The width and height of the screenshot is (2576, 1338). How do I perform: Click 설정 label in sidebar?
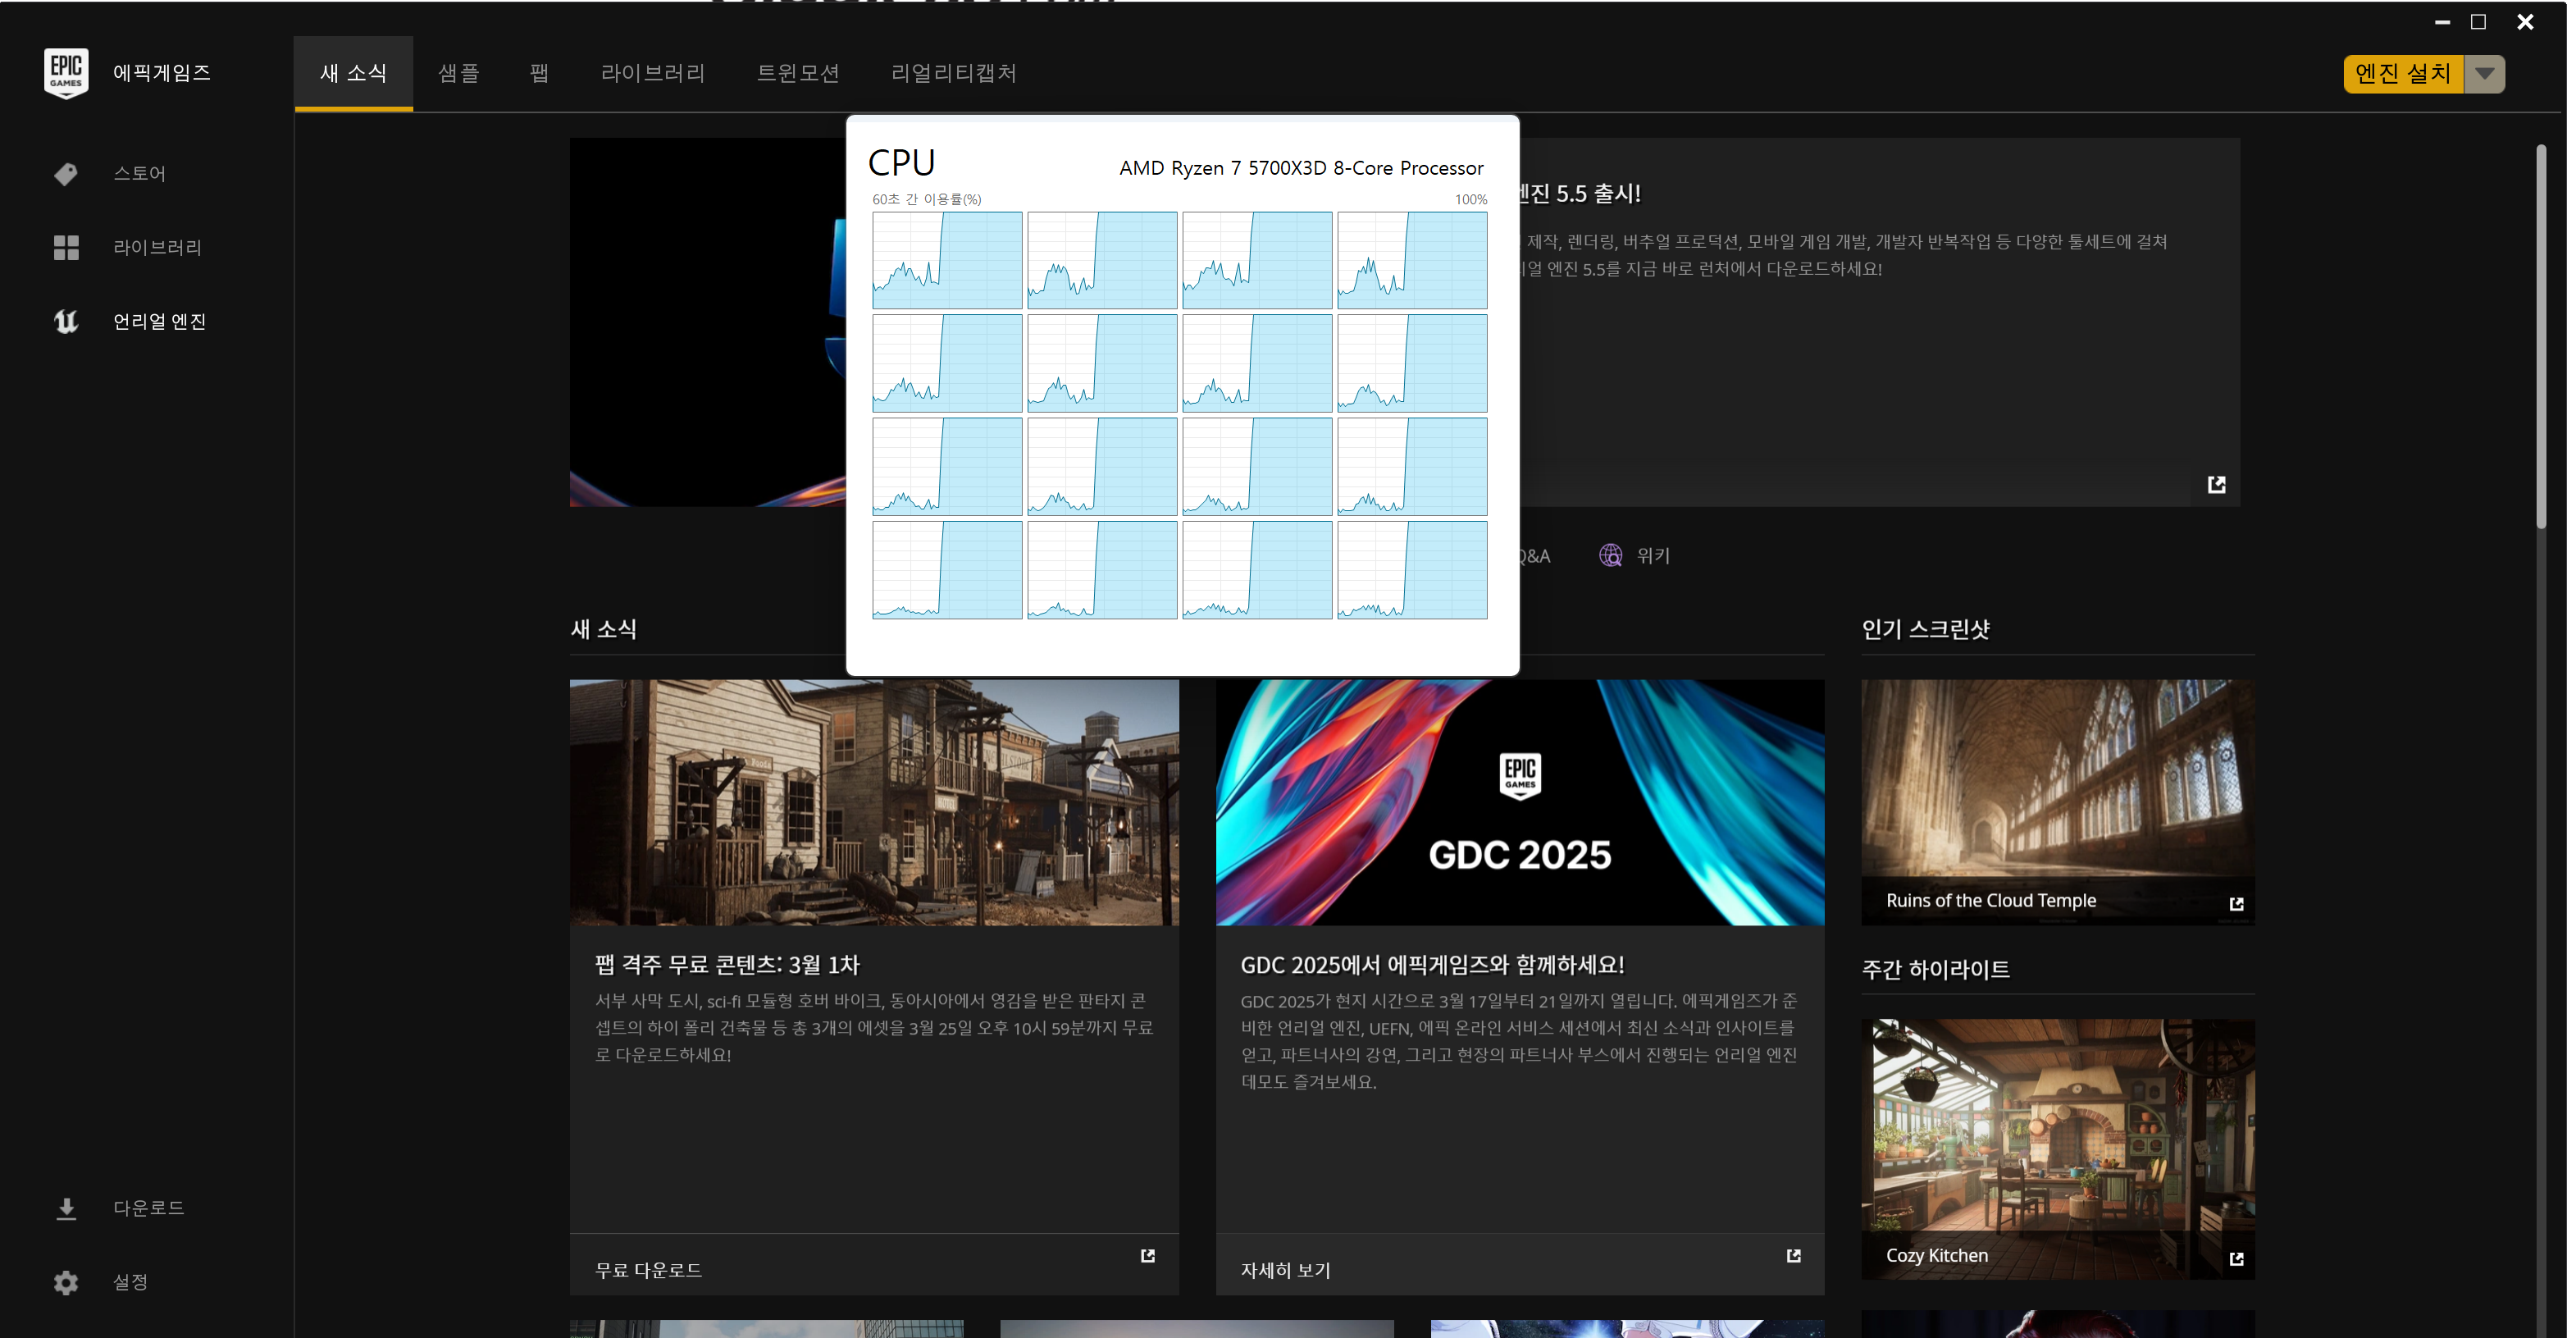[130, 1282]
